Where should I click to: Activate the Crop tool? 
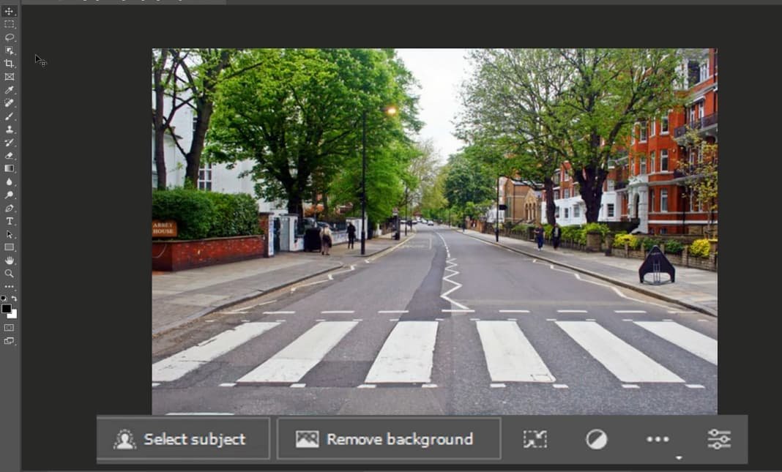[x=10, y=64]
